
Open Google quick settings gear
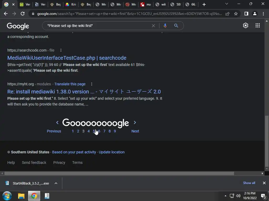tap(246, 25)
